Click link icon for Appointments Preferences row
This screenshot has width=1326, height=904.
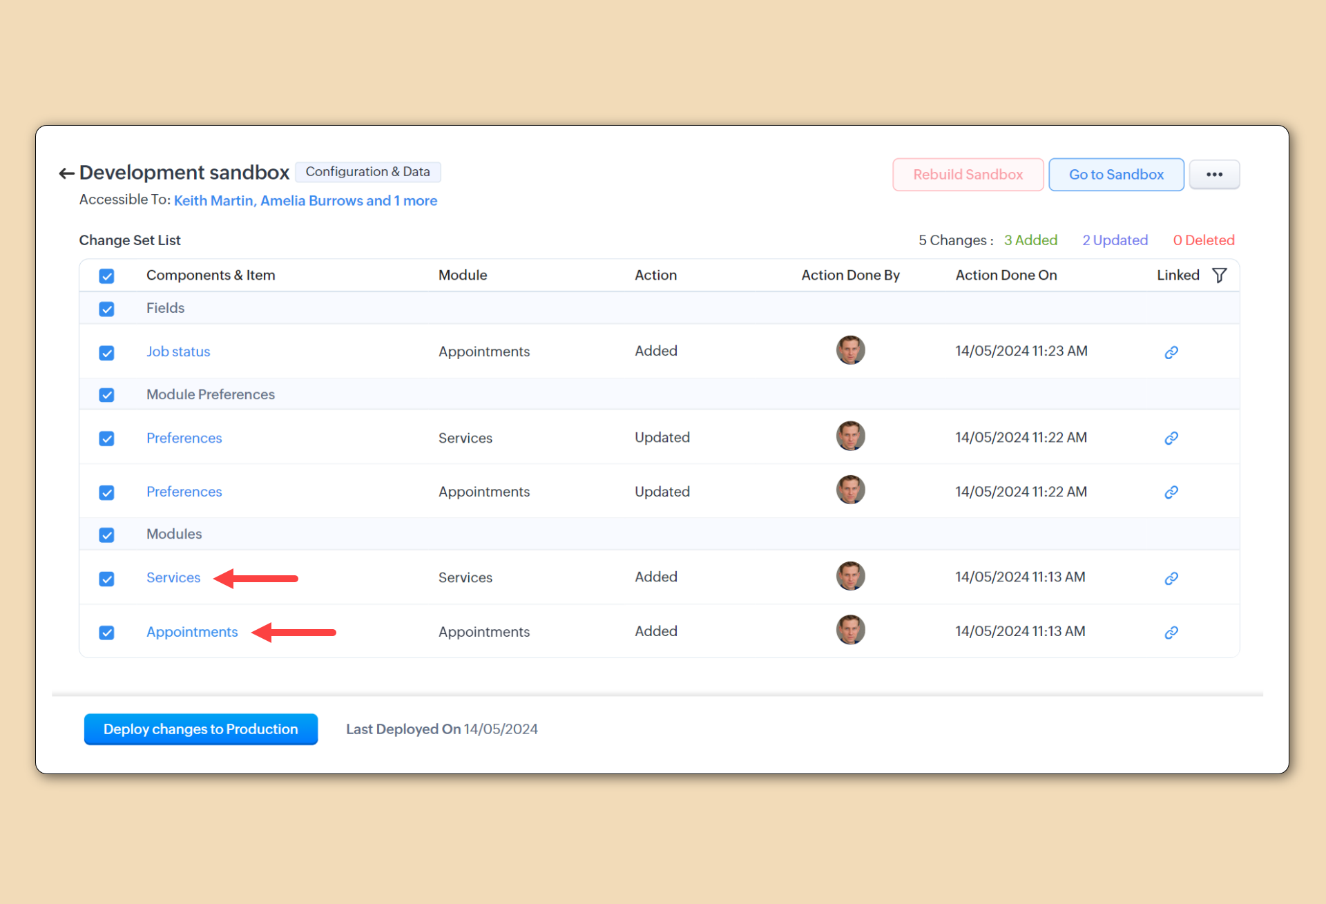click(1171, 492)
